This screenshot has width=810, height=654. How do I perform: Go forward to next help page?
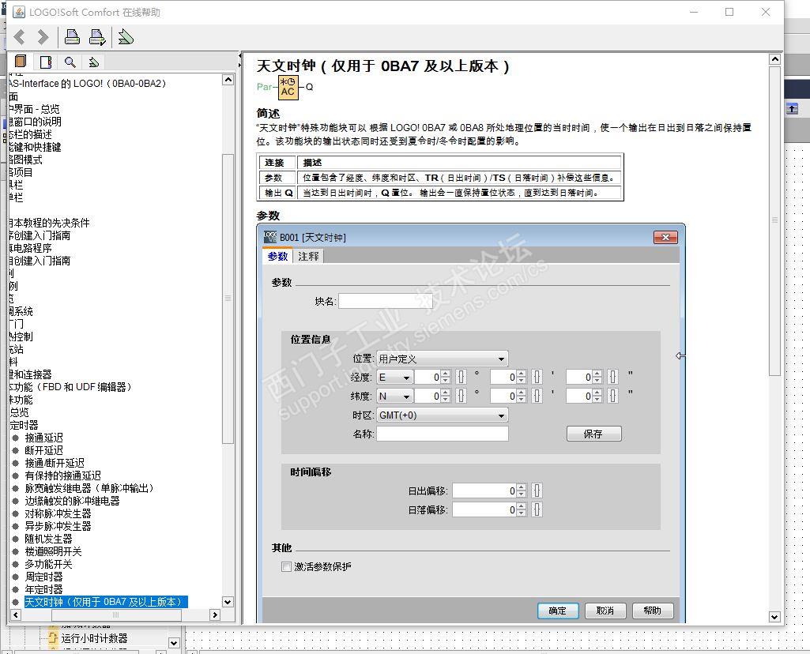pos(43,37)
